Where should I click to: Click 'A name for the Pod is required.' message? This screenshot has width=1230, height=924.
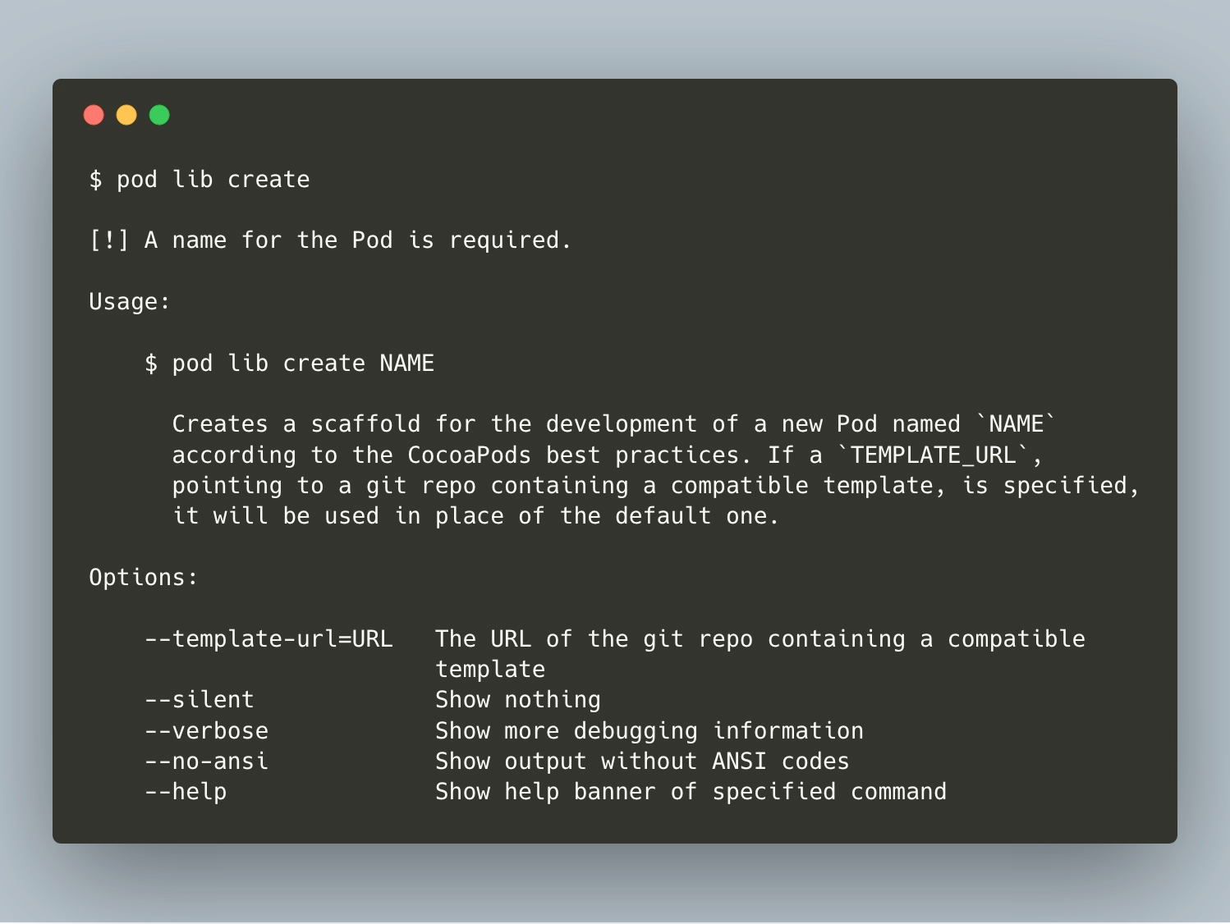tap(358, 240)
